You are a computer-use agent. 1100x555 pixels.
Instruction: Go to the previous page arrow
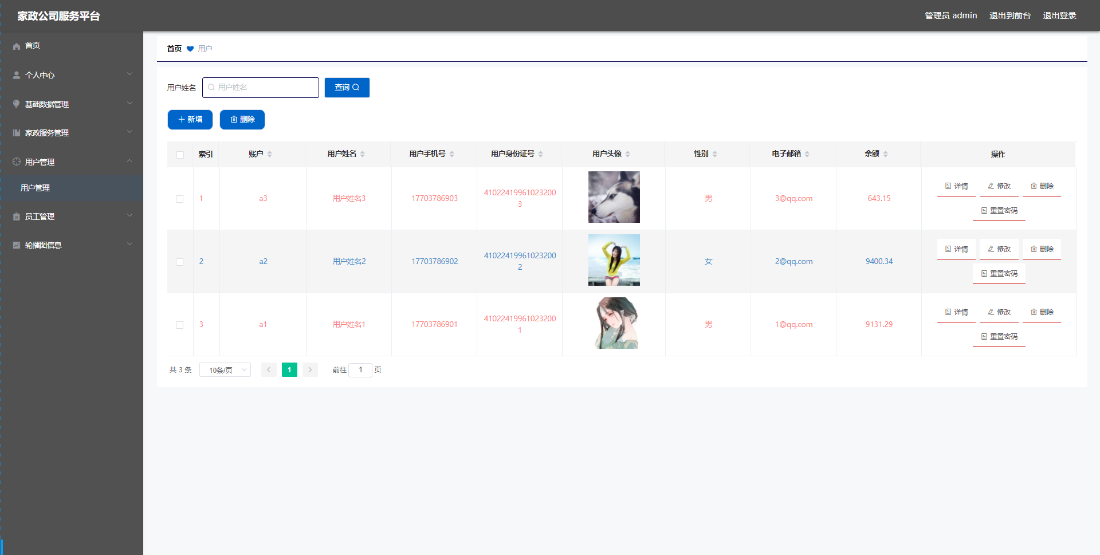[x=269, y=370]
